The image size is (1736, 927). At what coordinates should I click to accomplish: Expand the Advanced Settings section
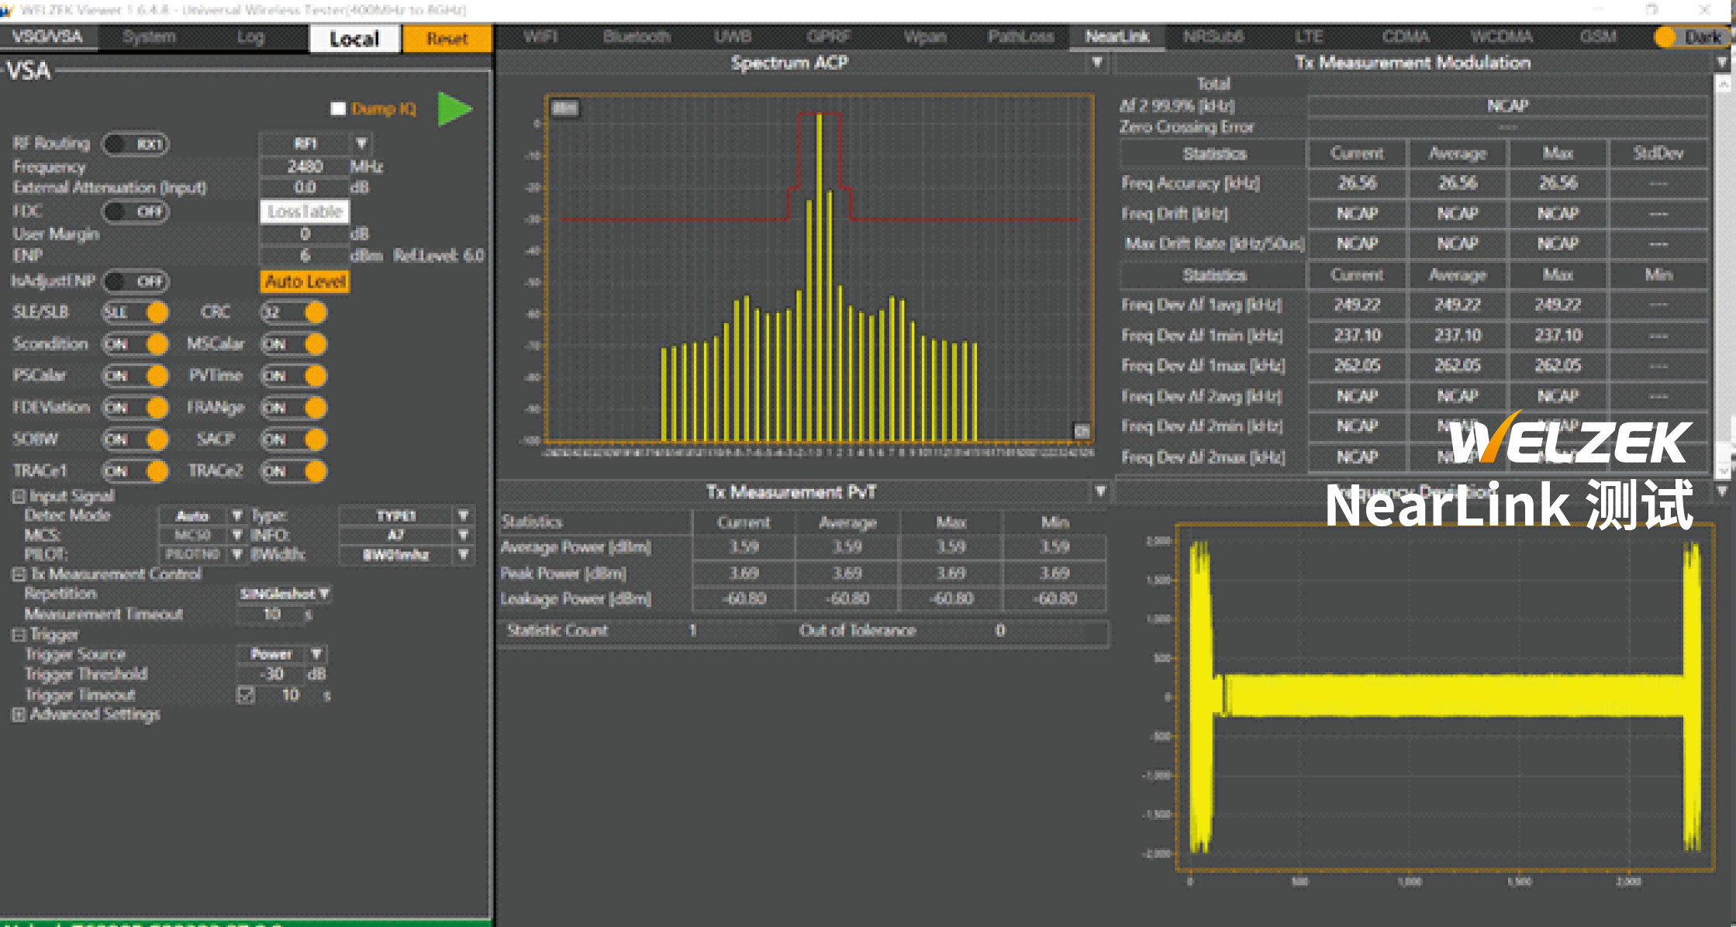pyautogui.click(x=19, y=715)
